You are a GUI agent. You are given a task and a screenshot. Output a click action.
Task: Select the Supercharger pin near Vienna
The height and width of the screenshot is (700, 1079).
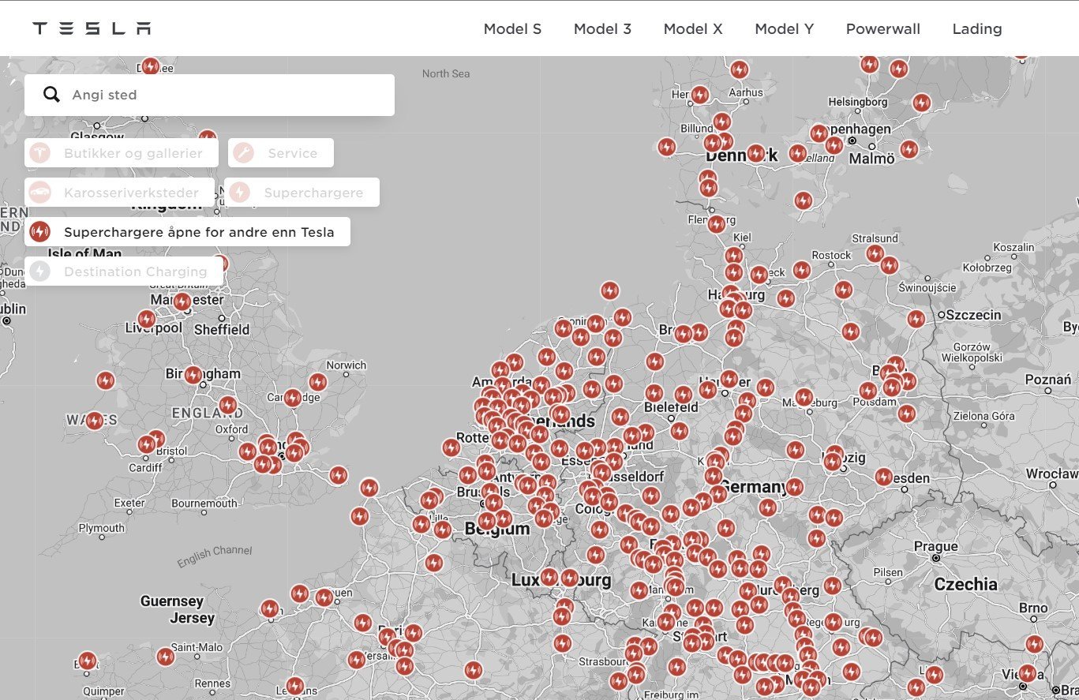click(1027, 673)
